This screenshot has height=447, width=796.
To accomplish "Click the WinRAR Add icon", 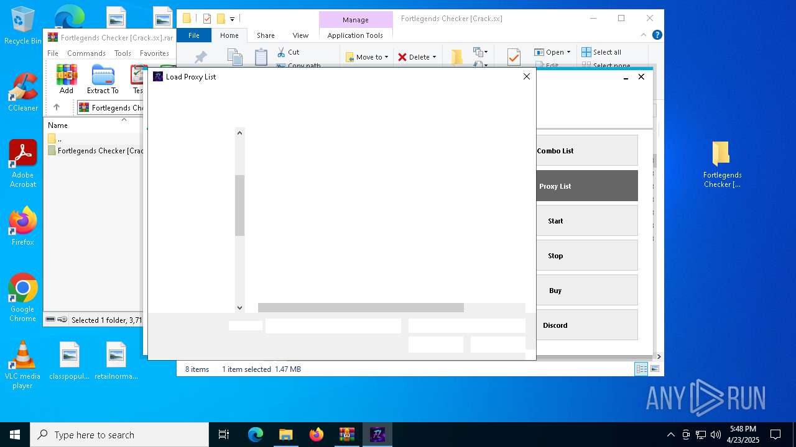I will (67, 79).
